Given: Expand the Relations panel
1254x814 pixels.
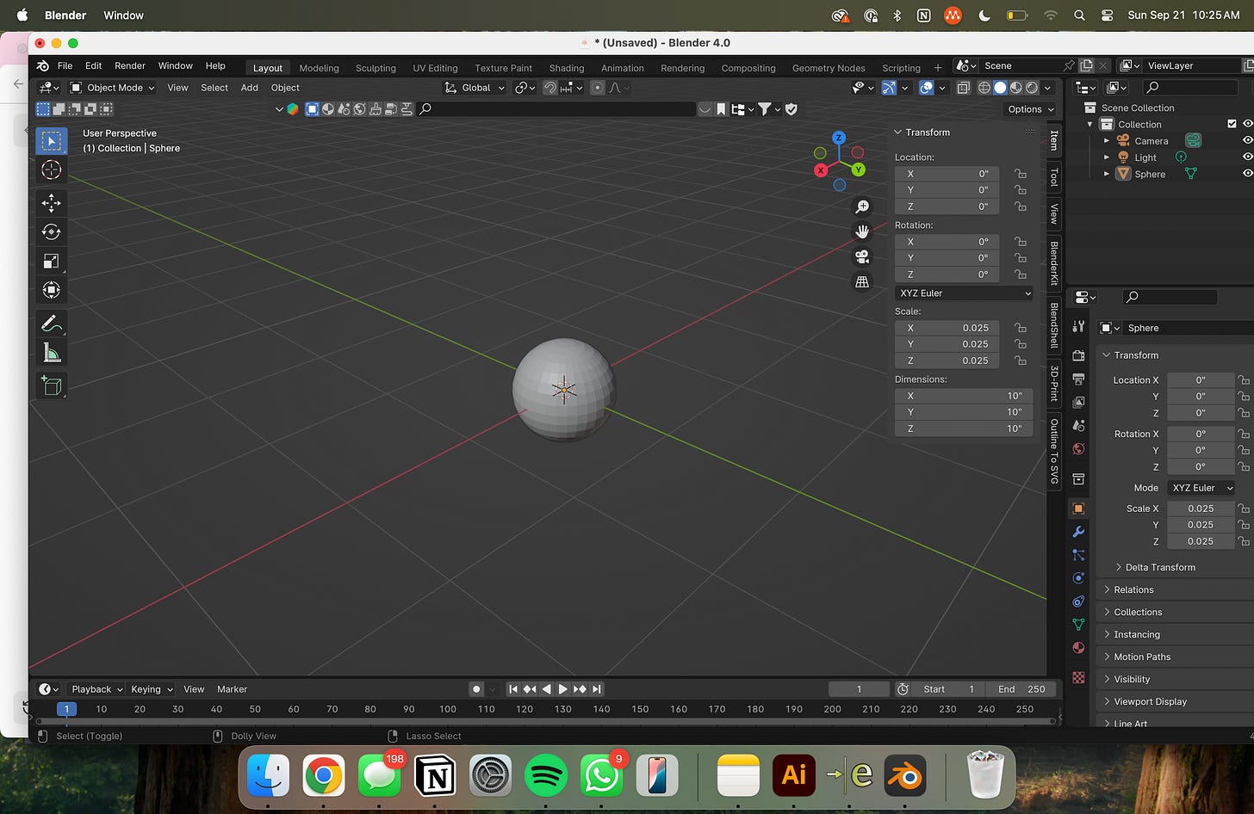Looking at the screenshot, I should click(x=1133, y=589).
